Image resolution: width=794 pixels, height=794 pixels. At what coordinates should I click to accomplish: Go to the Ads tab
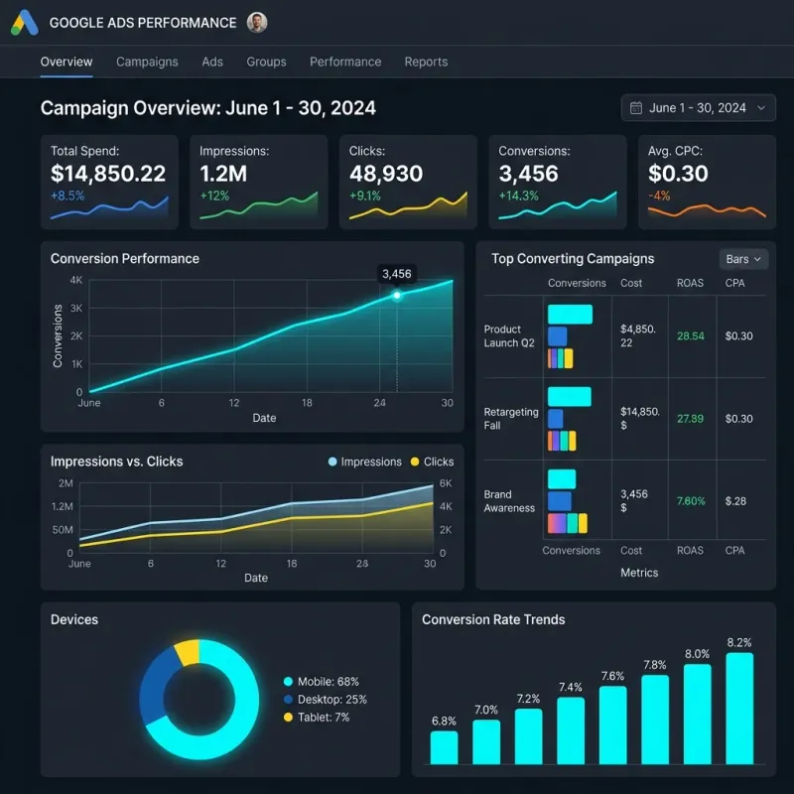[x=212, y=62]
